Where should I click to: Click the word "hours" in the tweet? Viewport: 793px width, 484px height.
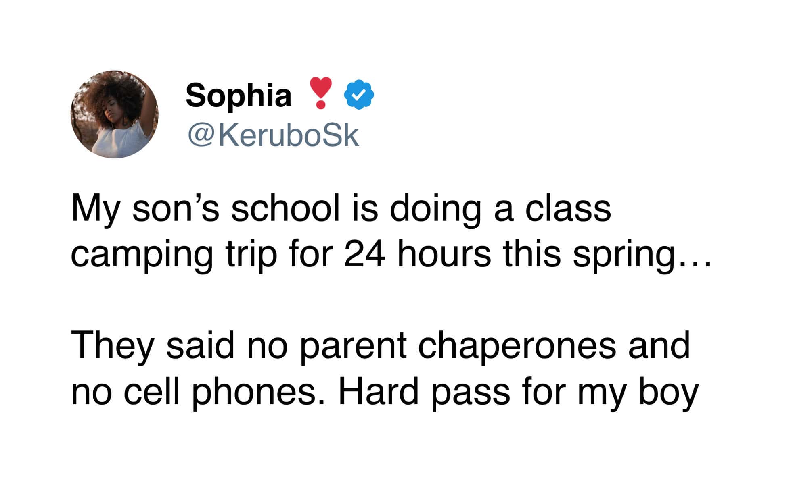pos(444,254)
